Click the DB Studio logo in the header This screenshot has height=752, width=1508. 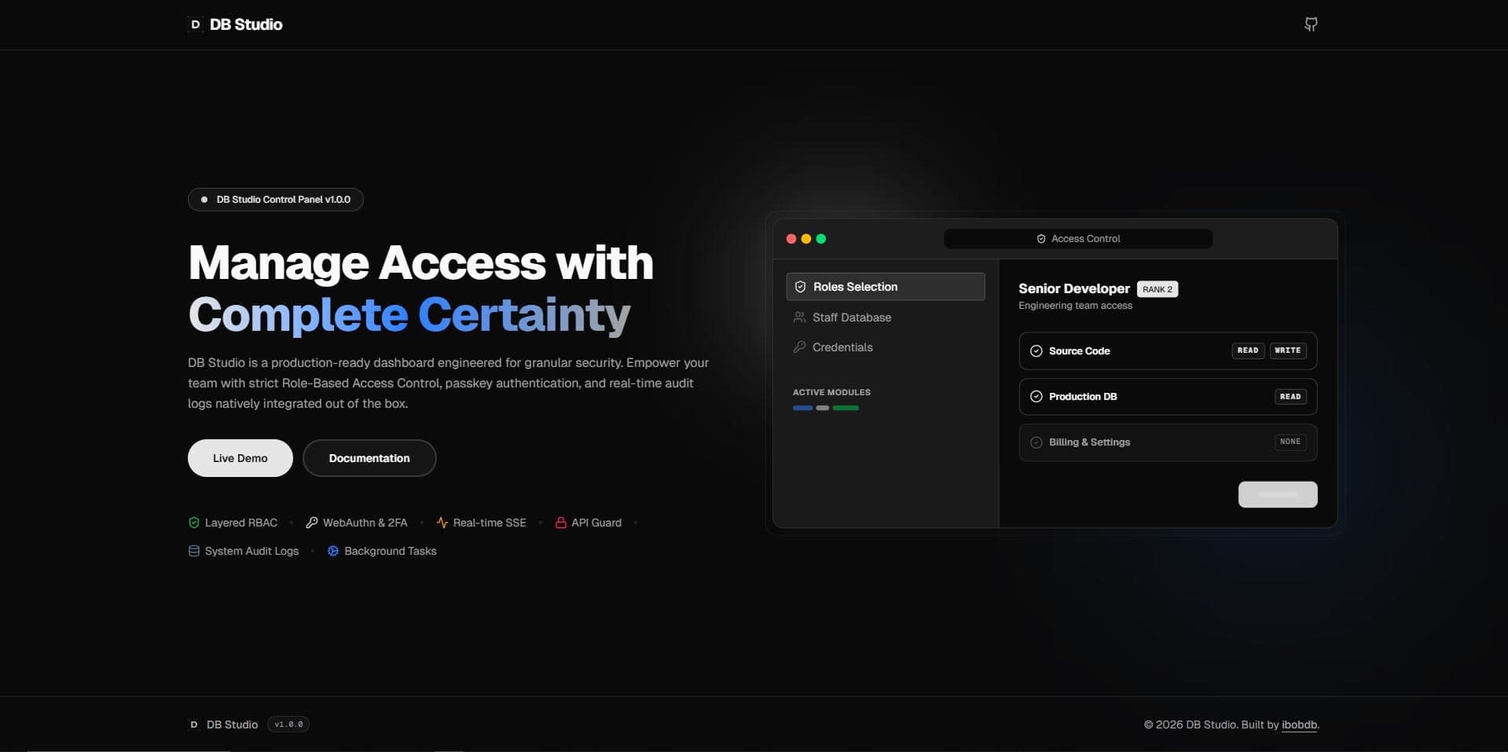coord(233,24)
